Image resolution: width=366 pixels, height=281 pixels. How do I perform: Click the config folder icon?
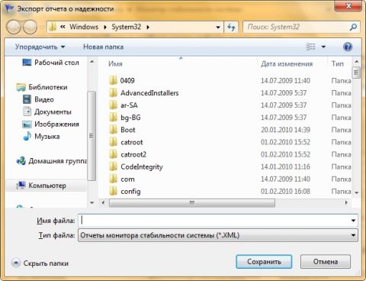pos(113,191)
